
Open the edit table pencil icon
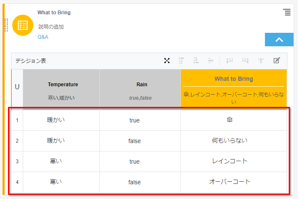point(277,61)
